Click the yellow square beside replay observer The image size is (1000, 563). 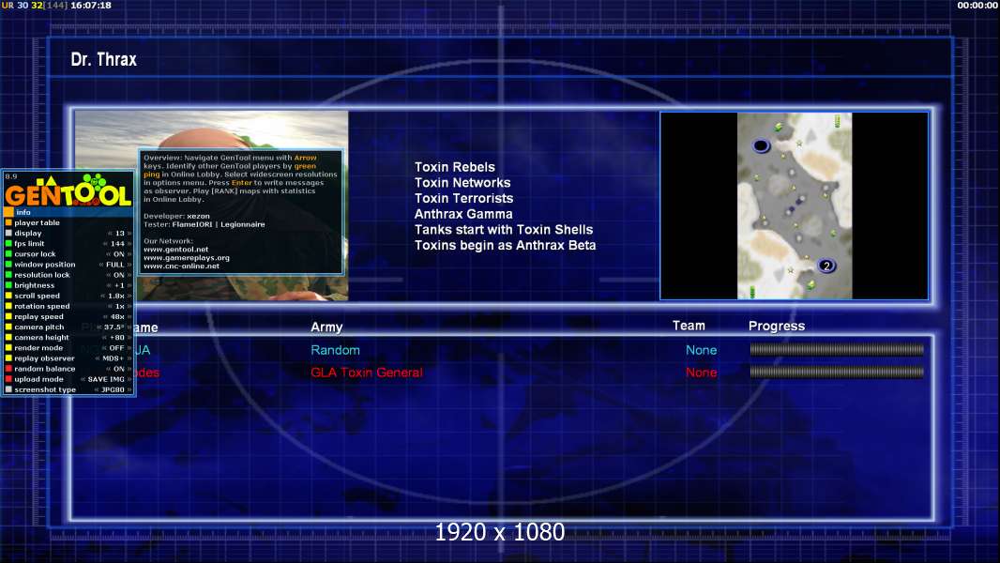[x=8, y=358]
